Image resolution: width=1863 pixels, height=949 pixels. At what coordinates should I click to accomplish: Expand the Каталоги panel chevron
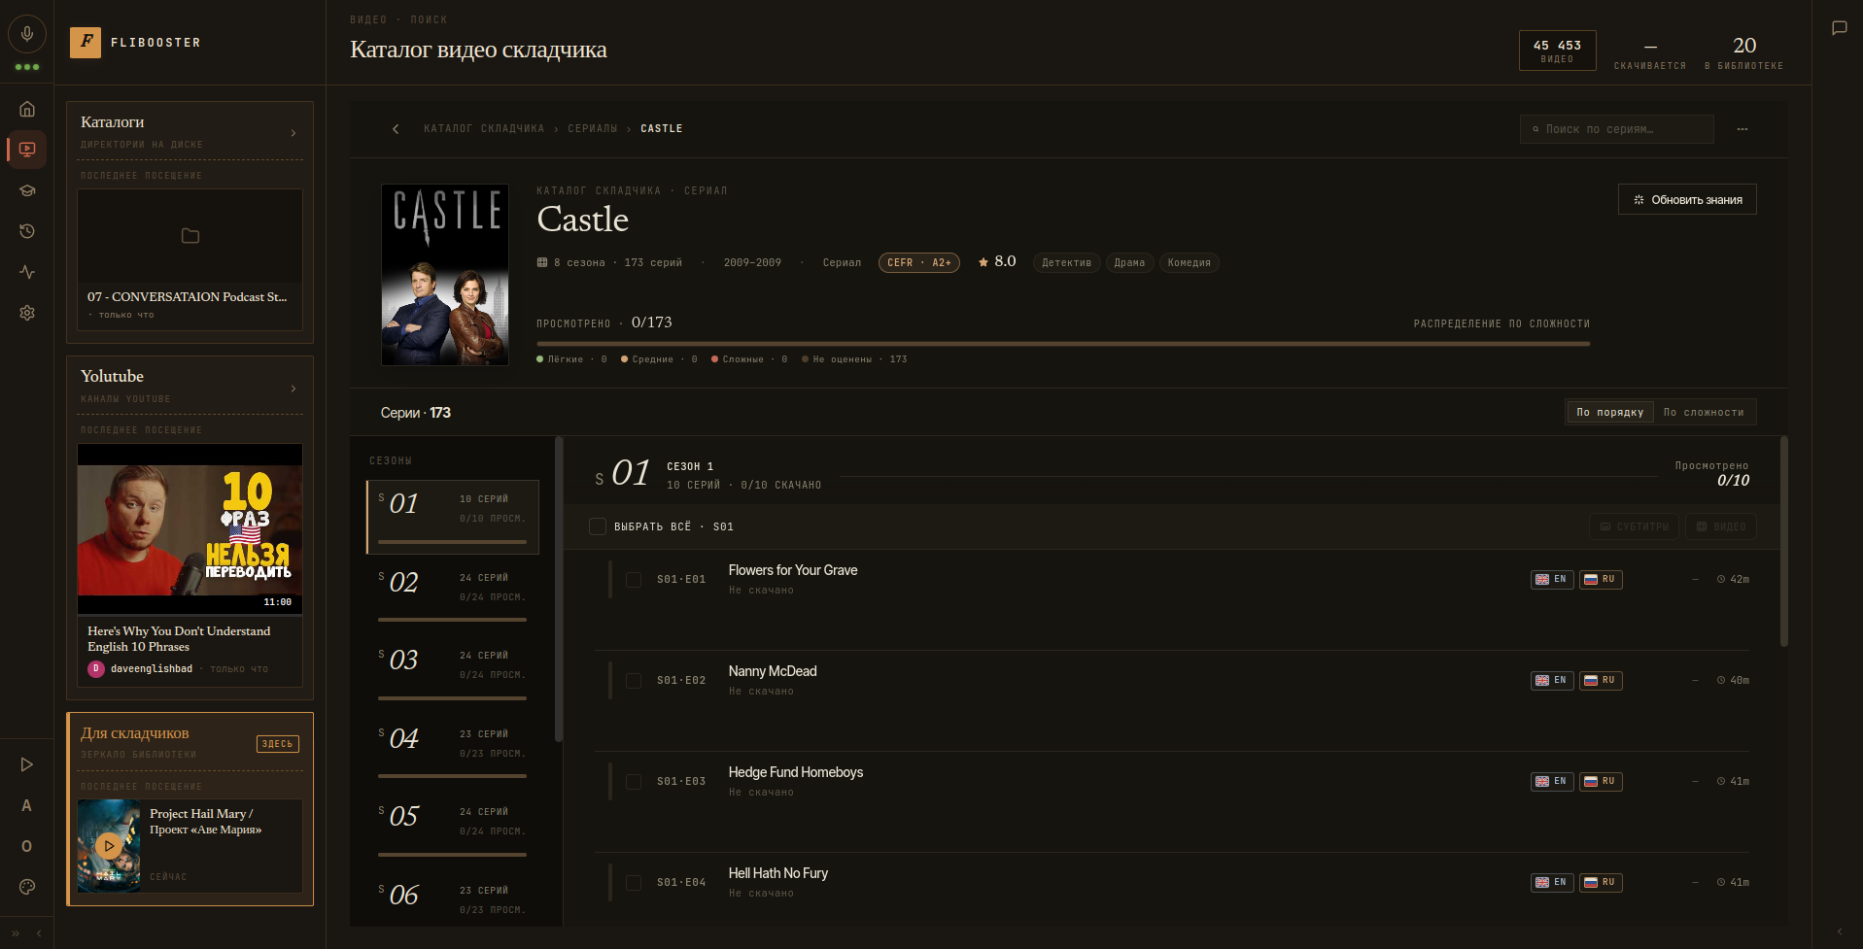coord(293,133)
